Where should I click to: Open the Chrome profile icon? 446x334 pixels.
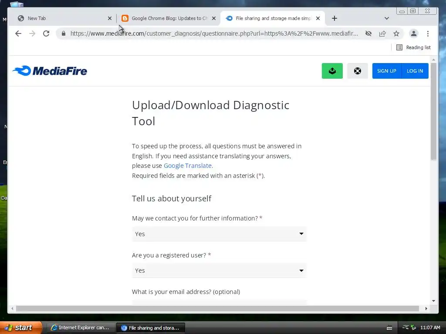[414, 33]
